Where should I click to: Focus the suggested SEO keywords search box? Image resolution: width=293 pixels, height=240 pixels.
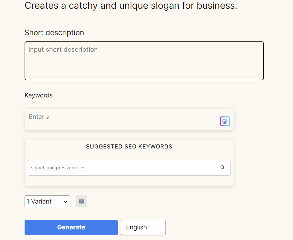(129, 167)
